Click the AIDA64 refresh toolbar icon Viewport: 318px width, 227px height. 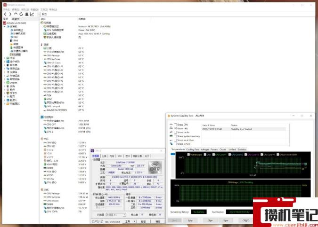tap(21, 14)
